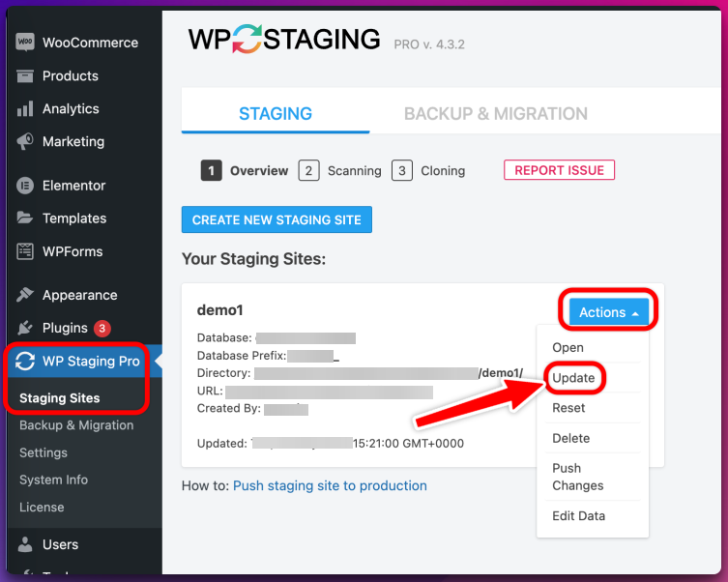Click the Plugins icon with badge
The image size is (728, 582).
(x=25, y=328)
